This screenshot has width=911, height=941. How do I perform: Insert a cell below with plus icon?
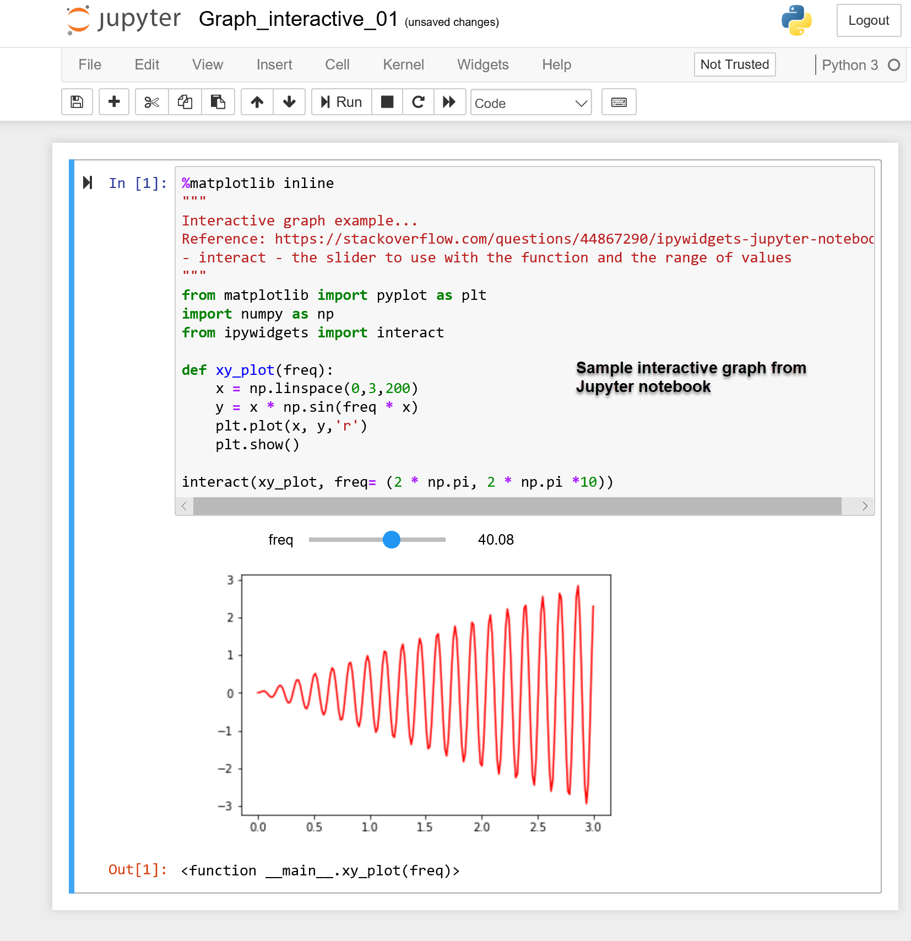pos(114,102)
